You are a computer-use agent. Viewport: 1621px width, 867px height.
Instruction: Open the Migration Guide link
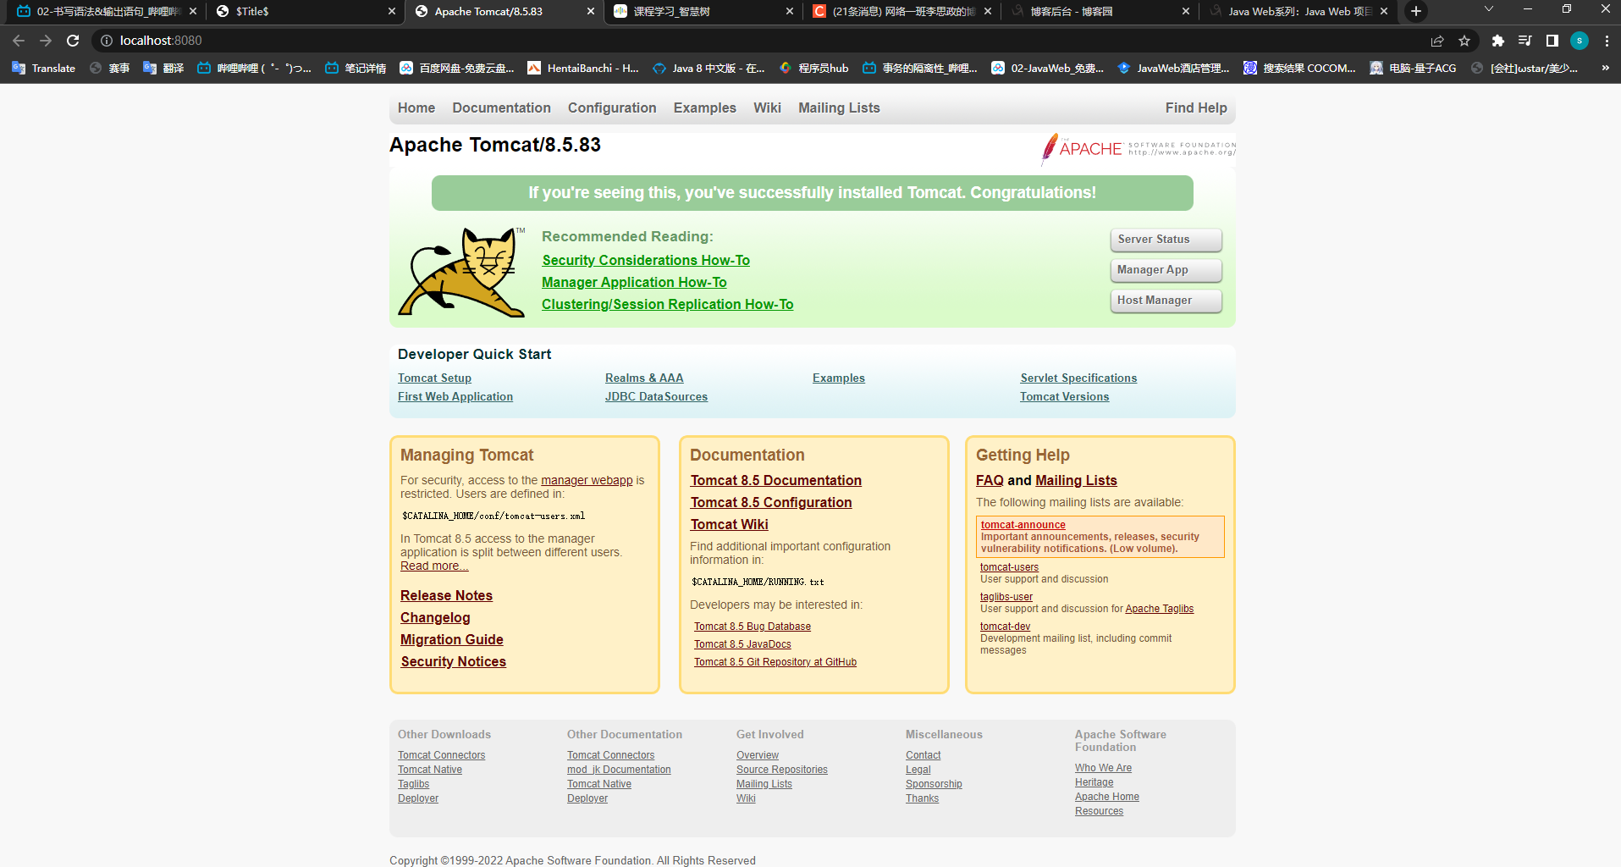pos(452,640)
